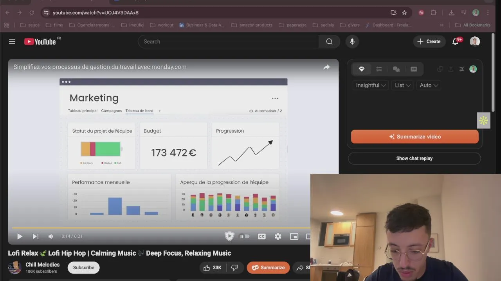Dislike the video

click(x=234, y=267)
